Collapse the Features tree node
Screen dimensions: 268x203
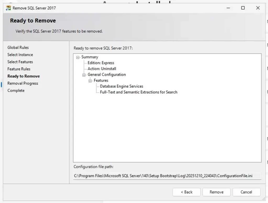[x=90, y=81]
